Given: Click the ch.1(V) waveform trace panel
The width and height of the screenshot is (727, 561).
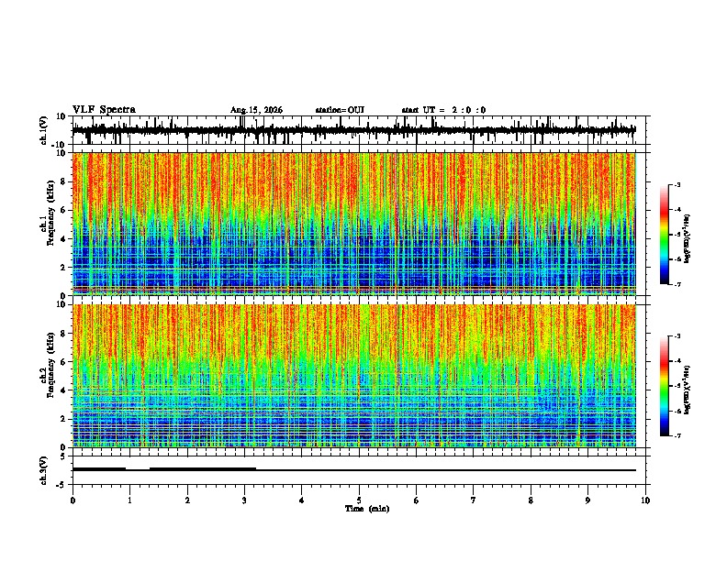Looking at the screenshot, I should point(359,130).
